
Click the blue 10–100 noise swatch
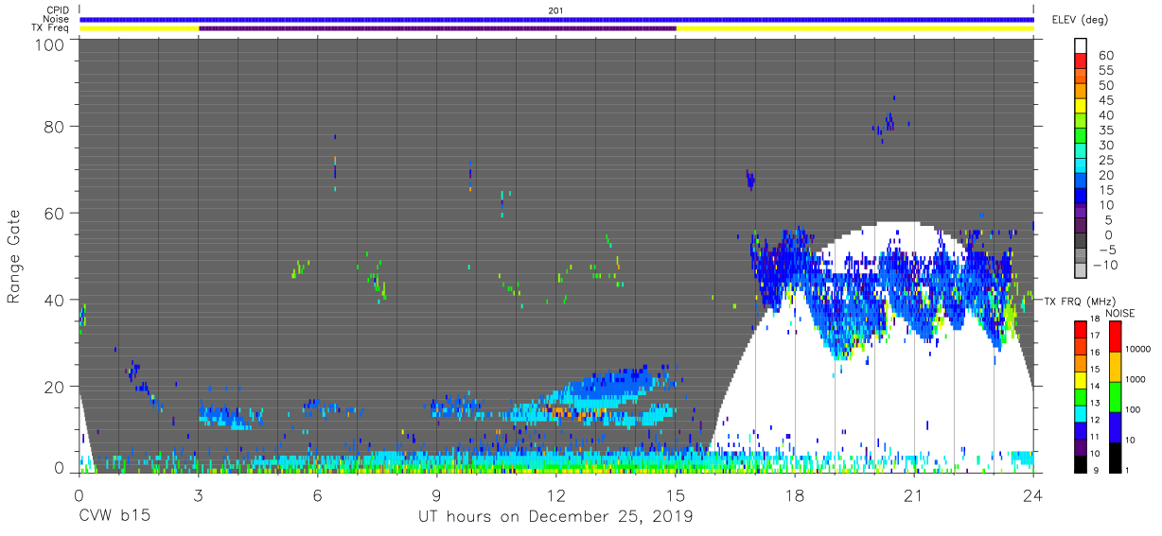1115,425
